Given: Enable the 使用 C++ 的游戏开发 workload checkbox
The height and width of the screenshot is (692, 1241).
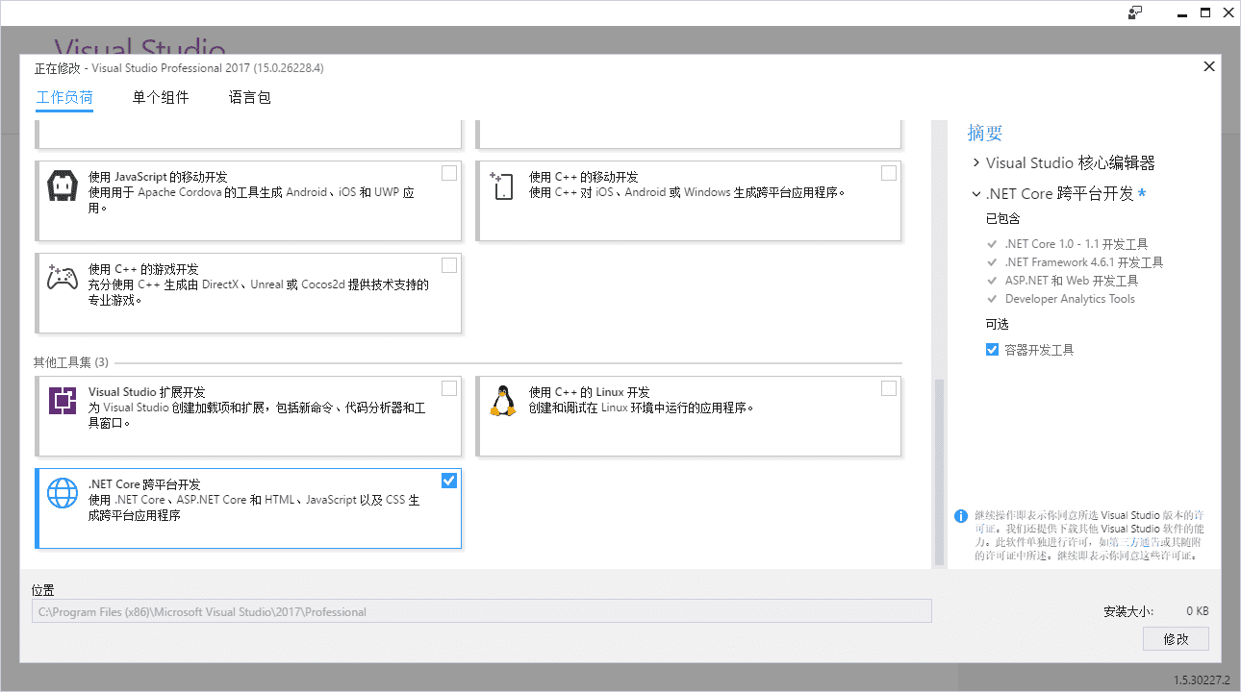Looking at the screenshot, I should point(449,265).
